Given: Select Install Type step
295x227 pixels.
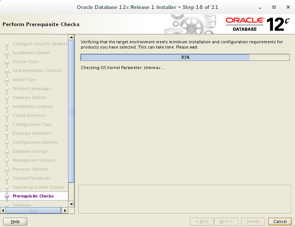Looking at the screenshot, I should coord(24,80).
